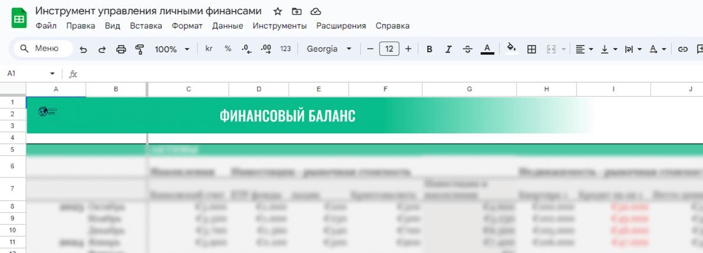Image resolution: width=703 pixels, height=253 pixels.
Task: Expand the Georgia font dropdown
Action: [329, 49]
